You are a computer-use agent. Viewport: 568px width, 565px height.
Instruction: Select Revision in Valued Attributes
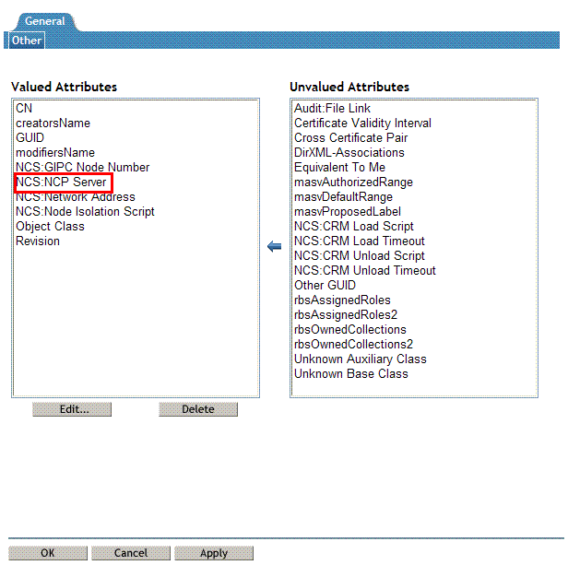click(x=38, y=241)
